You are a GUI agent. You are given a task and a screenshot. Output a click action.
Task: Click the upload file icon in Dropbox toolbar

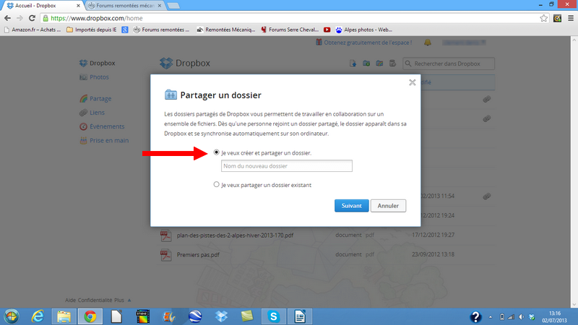pos(353,64)
